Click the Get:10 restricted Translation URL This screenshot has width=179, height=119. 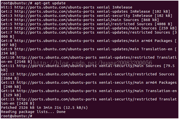coord(57,57)
